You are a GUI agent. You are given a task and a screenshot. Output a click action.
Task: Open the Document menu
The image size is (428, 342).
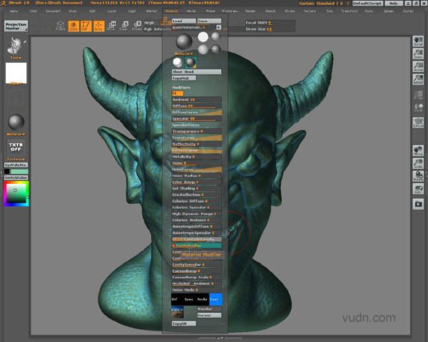(53, 11)
